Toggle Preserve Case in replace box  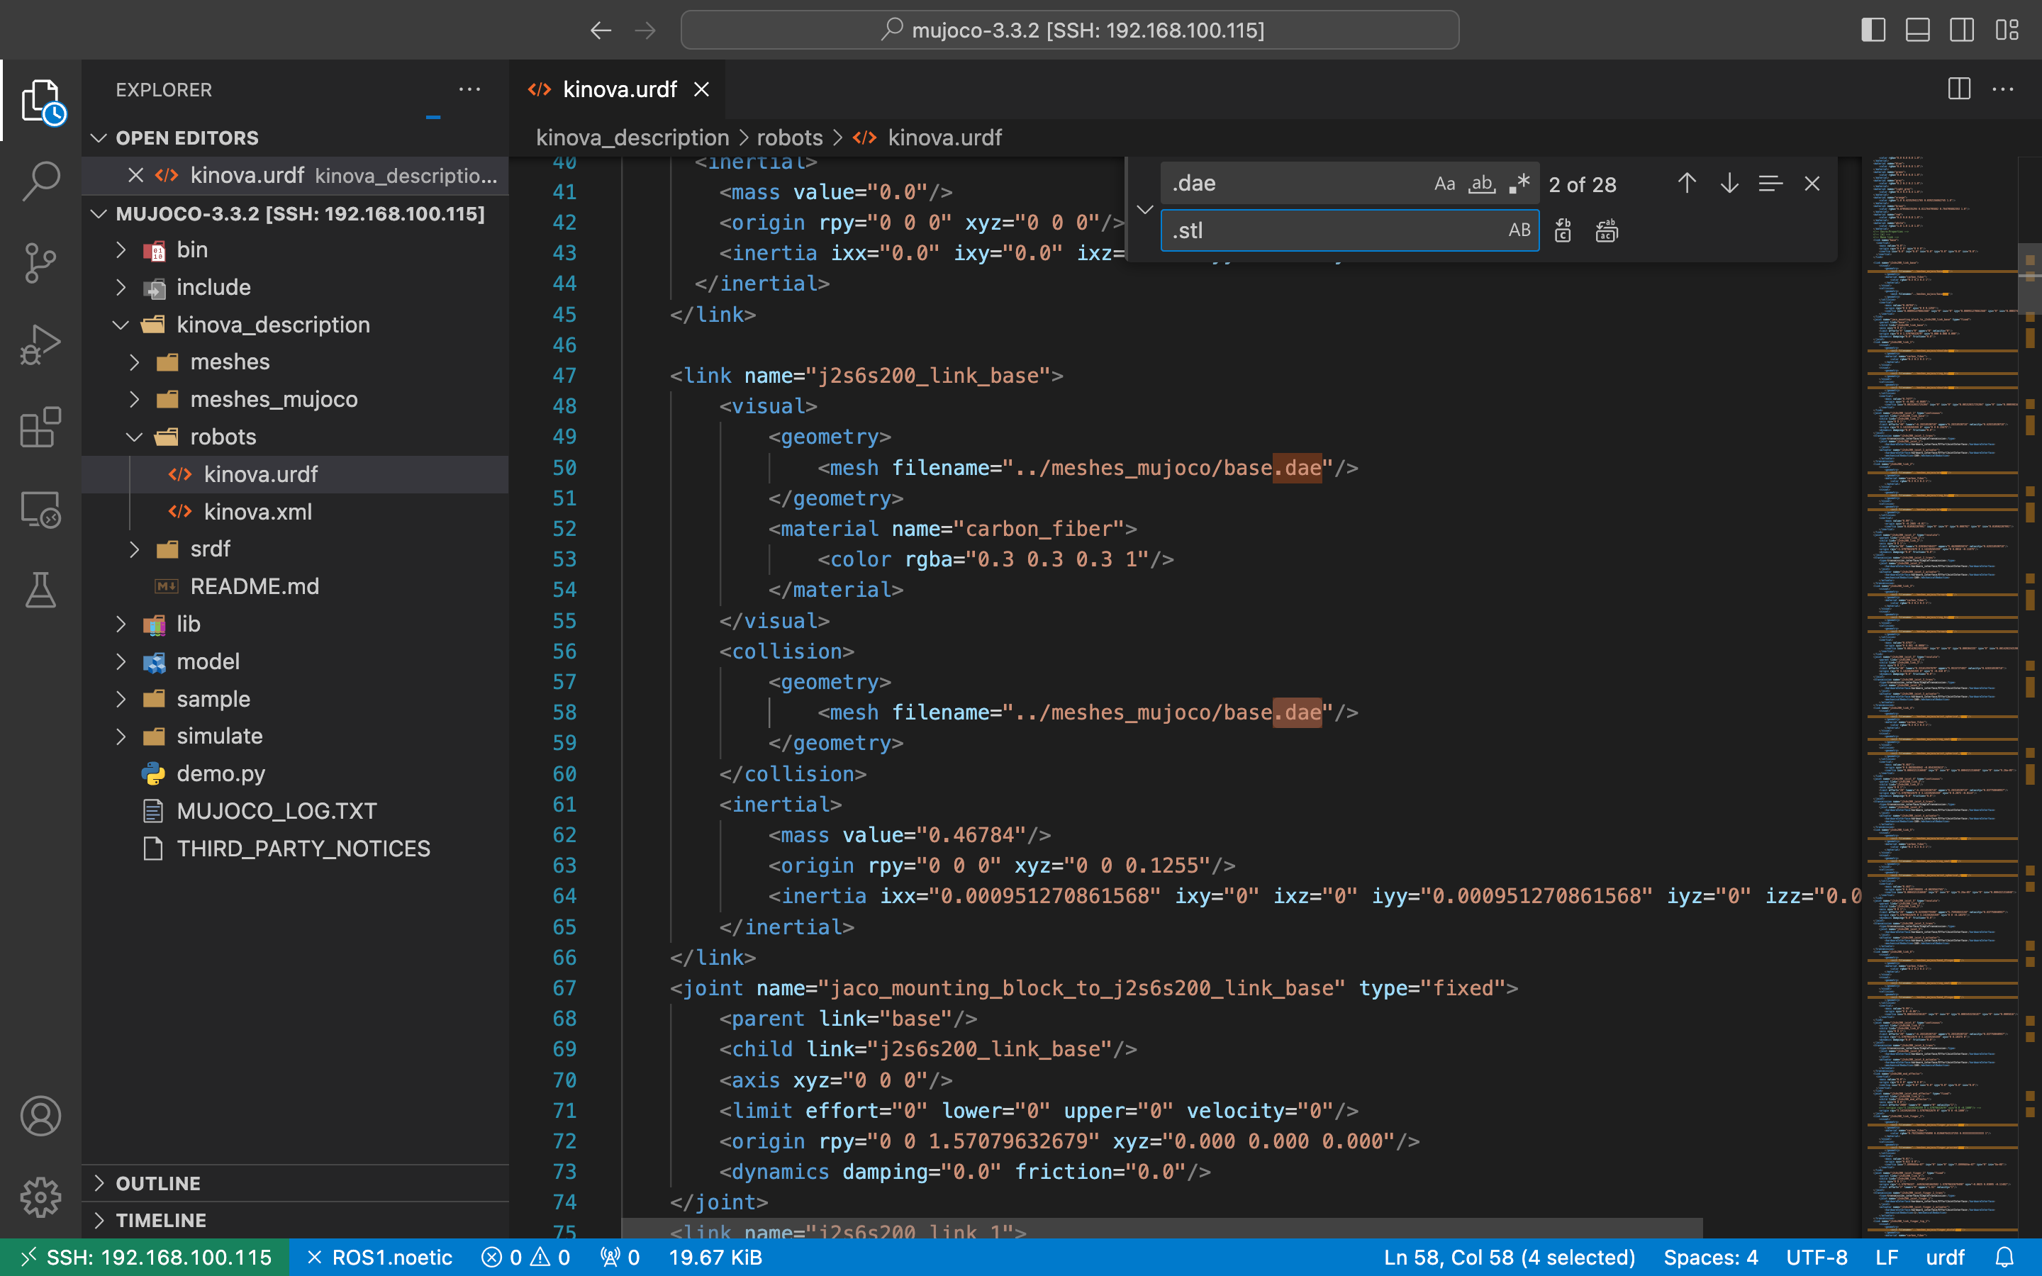(x=1519, y=230)
